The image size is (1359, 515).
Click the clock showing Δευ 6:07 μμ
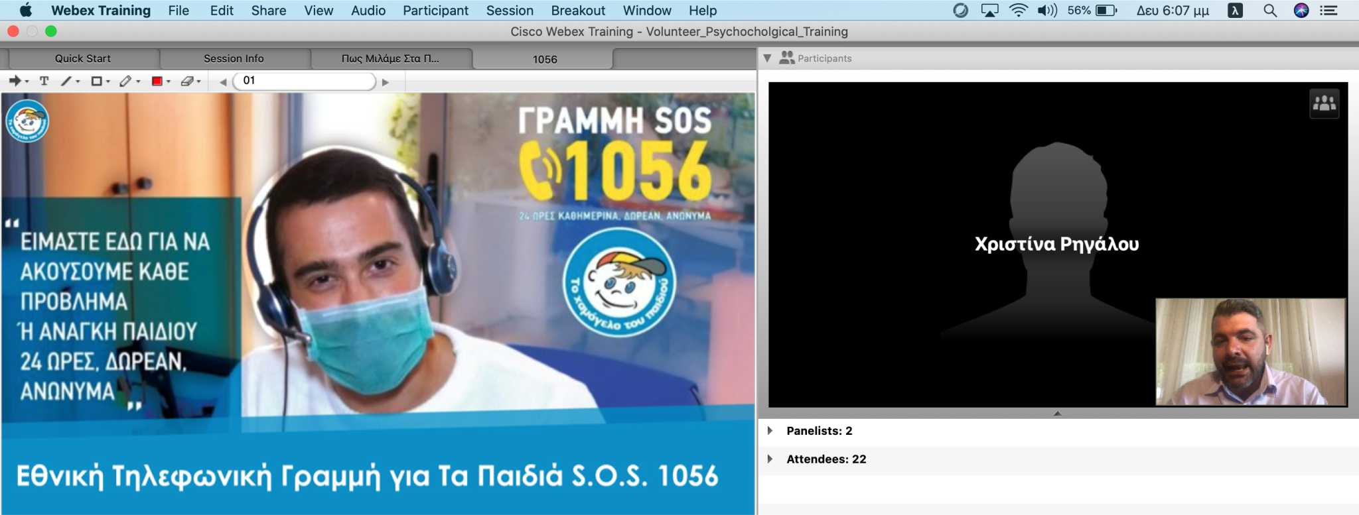[1173, 10]
